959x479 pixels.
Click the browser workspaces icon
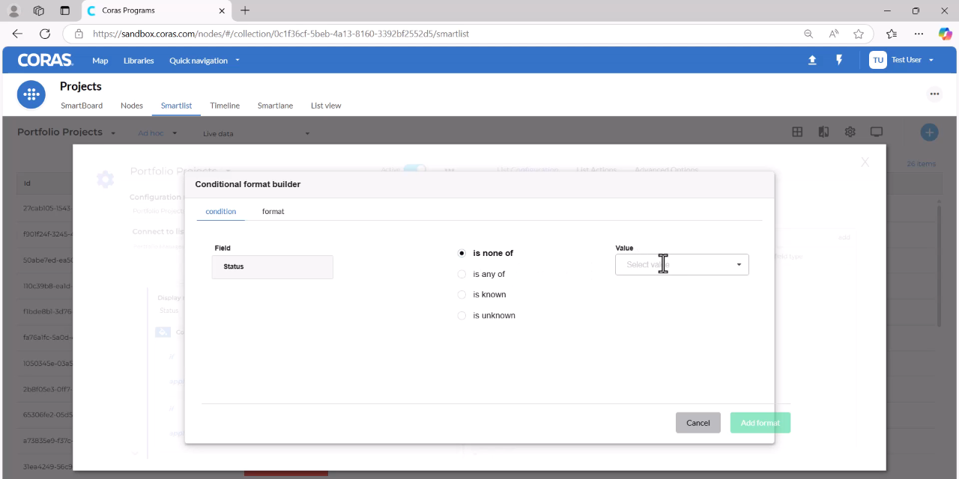[x=39, y=10]
